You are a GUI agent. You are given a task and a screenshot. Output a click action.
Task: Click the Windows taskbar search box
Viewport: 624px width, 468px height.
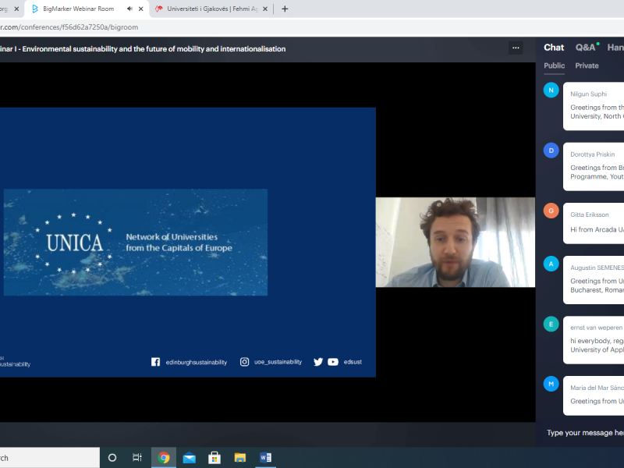tap(50, 458)
